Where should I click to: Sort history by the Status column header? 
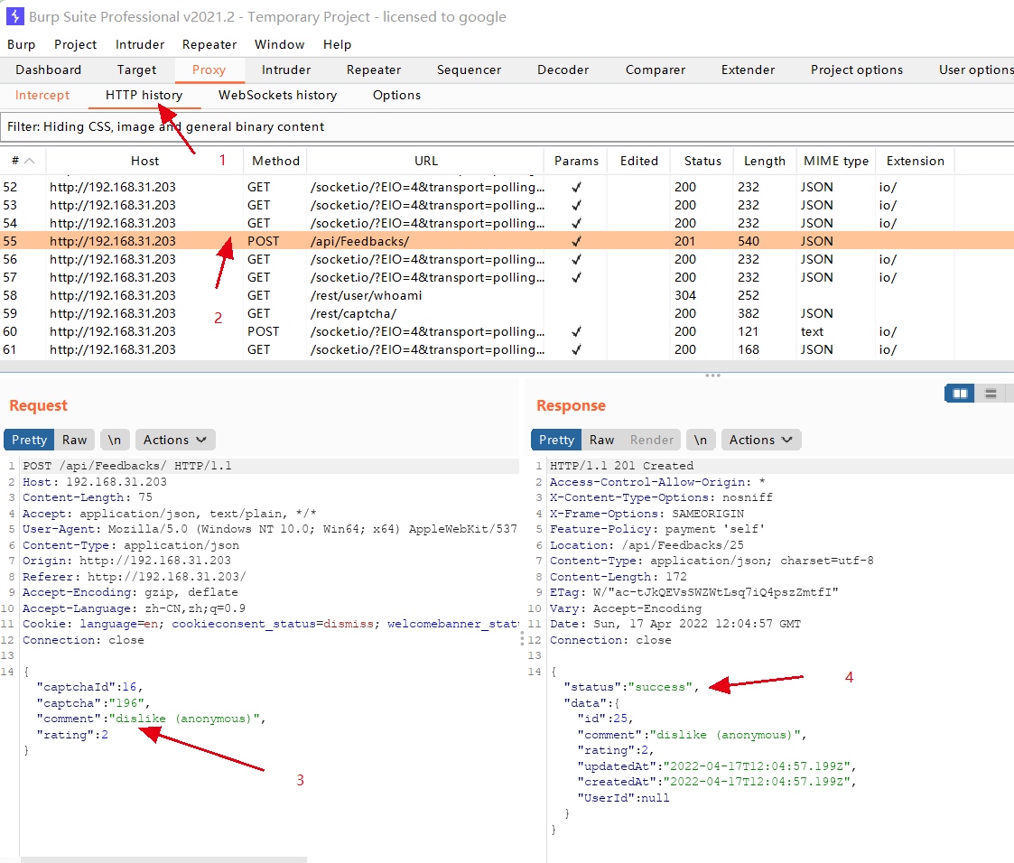(x=701, y=161)
